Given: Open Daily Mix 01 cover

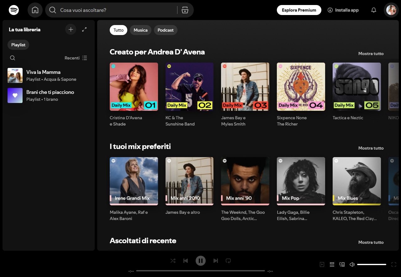Looking at the screenshot, I should (134, 87).
